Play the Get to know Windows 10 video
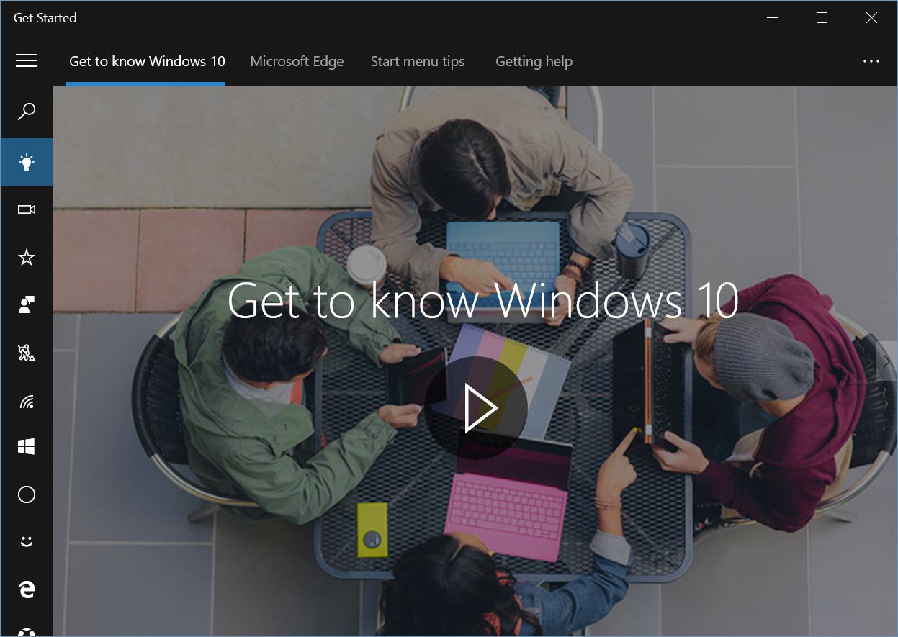This screenshot has width=898, height=637. pyautogui.click(x=477, y=408)
